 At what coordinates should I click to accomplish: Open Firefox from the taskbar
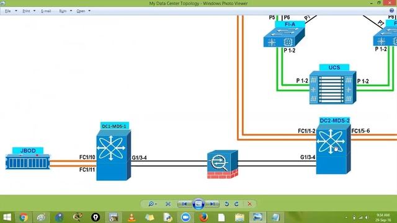(203, 217)
